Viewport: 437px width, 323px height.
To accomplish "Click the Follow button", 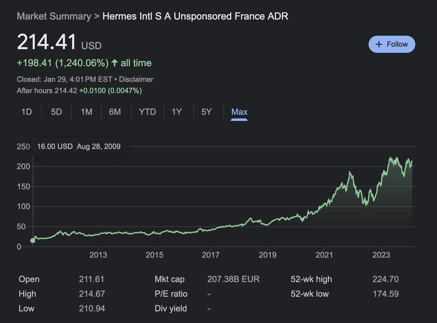I will 392,44.
